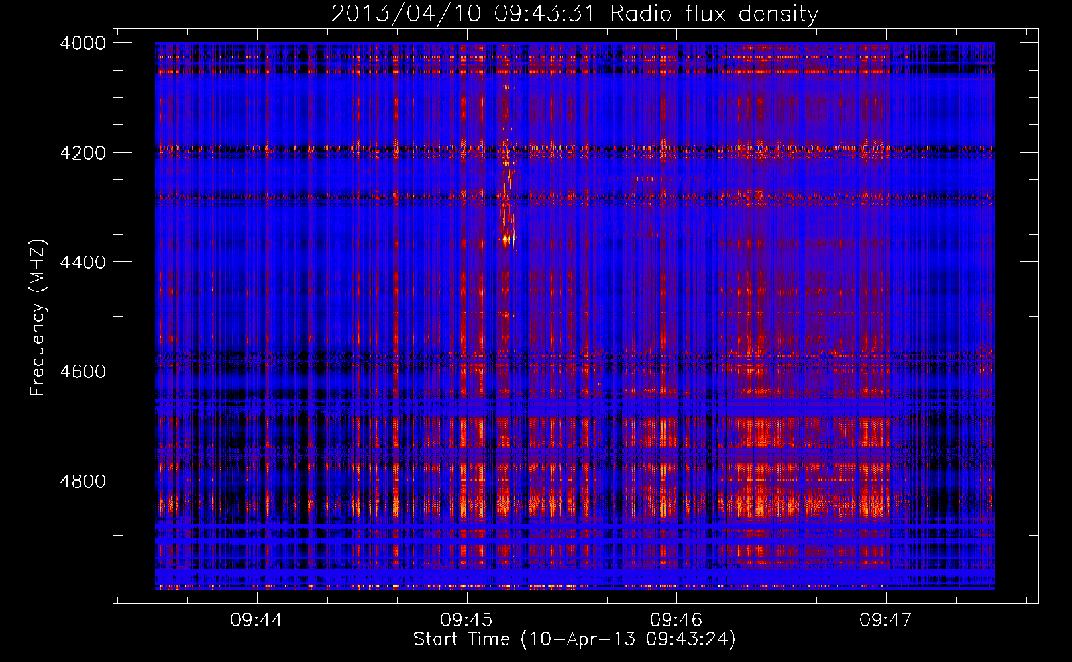
Task: Click the 'Start Time (10-Apr-13 09:43:24)' axis label
Action: (x=574, y=639)
